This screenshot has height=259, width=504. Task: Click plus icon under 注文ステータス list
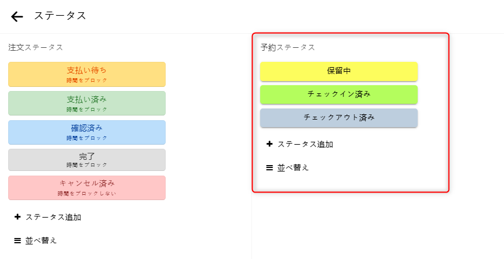tap(17, 217)
